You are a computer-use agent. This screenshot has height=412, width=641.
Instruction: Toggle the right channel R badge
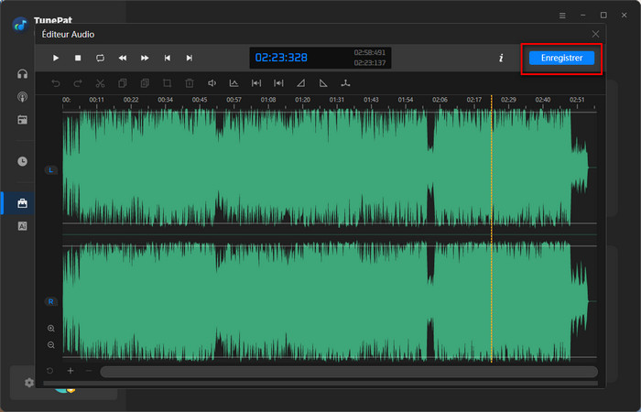point(50,302)
